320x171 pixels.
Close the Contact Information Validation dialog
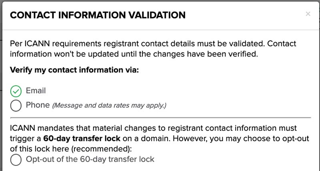coord(308,14)
